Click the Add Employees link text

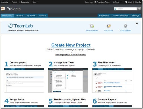[92, 30]
